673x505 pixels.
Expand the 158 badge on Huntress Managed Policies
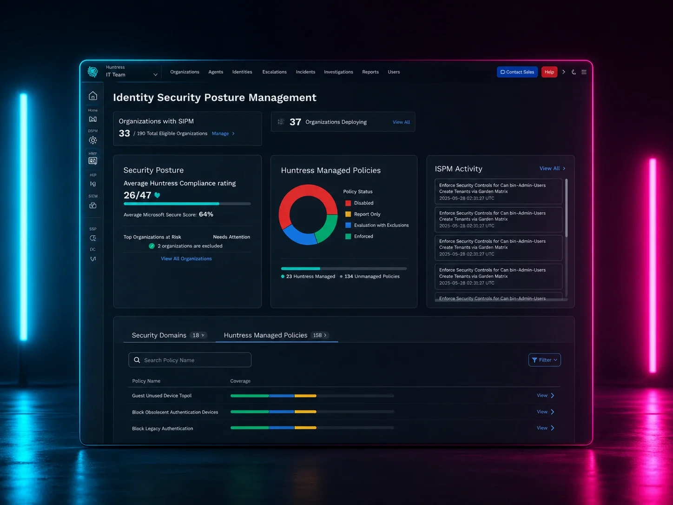[320, 335]
